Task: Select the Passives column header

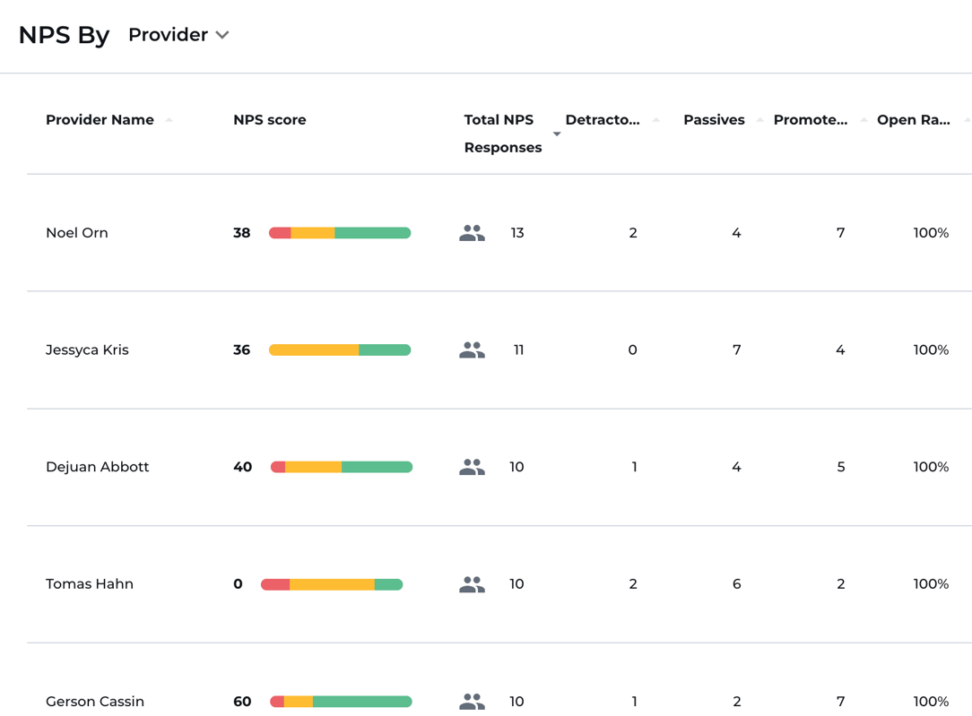Action: (714, 119)
